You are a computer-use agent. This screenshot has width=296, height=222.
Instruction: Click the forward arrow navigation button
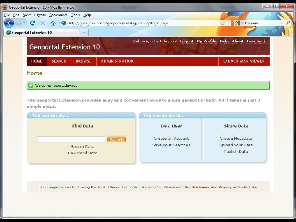click(18, 23)
